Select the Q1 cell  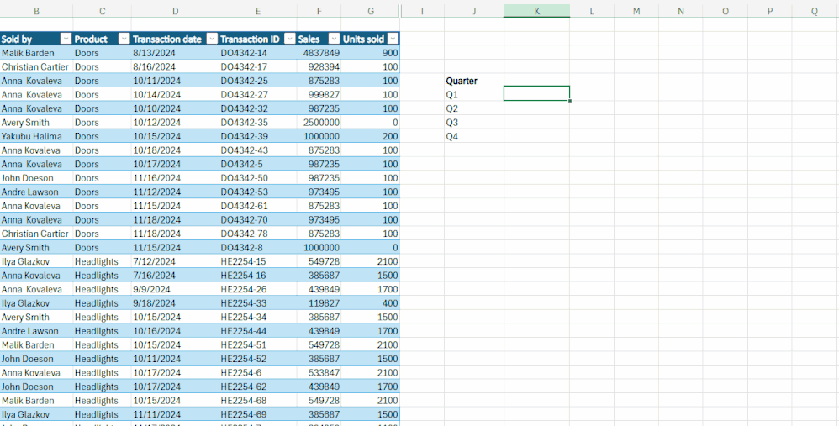click(x=474, y=95)
